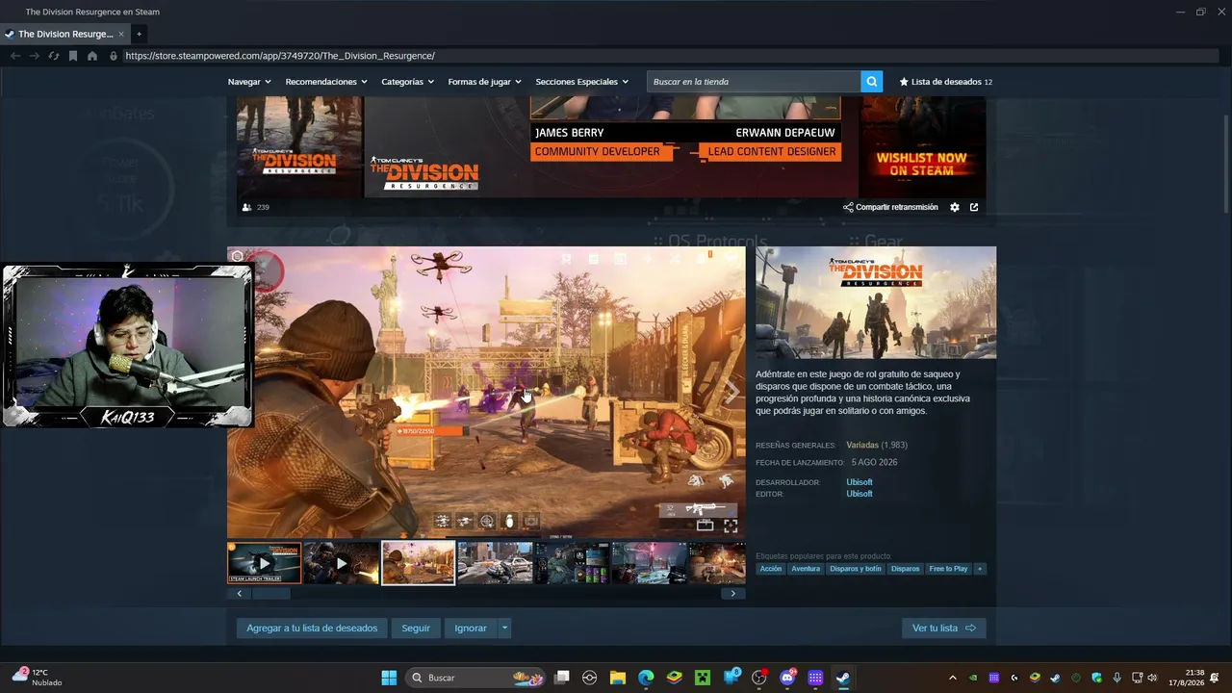Open the weather widget showing 12°C
Image resolution: width=1232 pixels, height=693 pixels.
point(38,678)
